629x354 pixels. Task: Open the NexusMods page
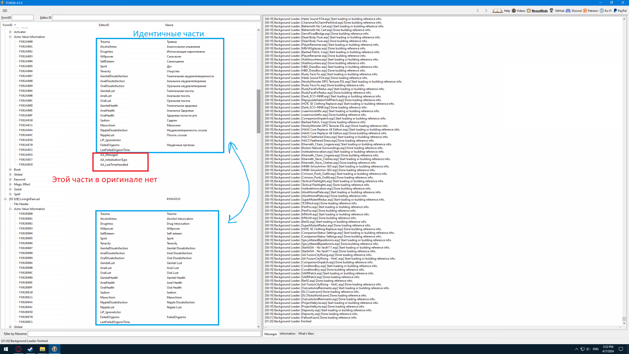(x=539, y=10)
